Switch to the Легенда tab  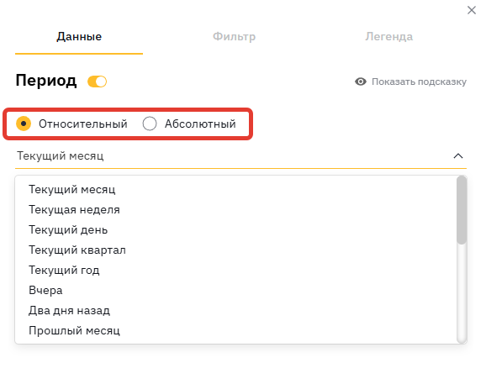pos(388,36)
